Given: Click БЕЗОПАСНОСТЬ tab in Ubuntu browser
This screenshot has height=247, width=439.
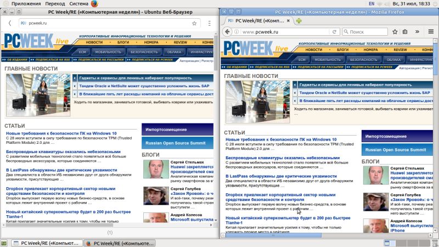Looking at the screenshot, I should click(x=144, y=52).
